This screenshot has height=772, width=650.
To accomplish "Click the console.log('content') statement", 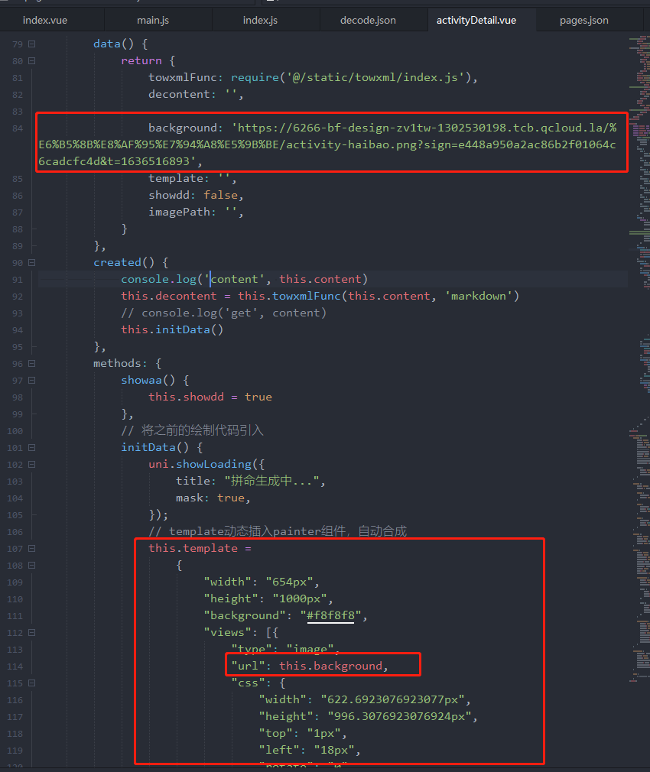I will point(244,279).
